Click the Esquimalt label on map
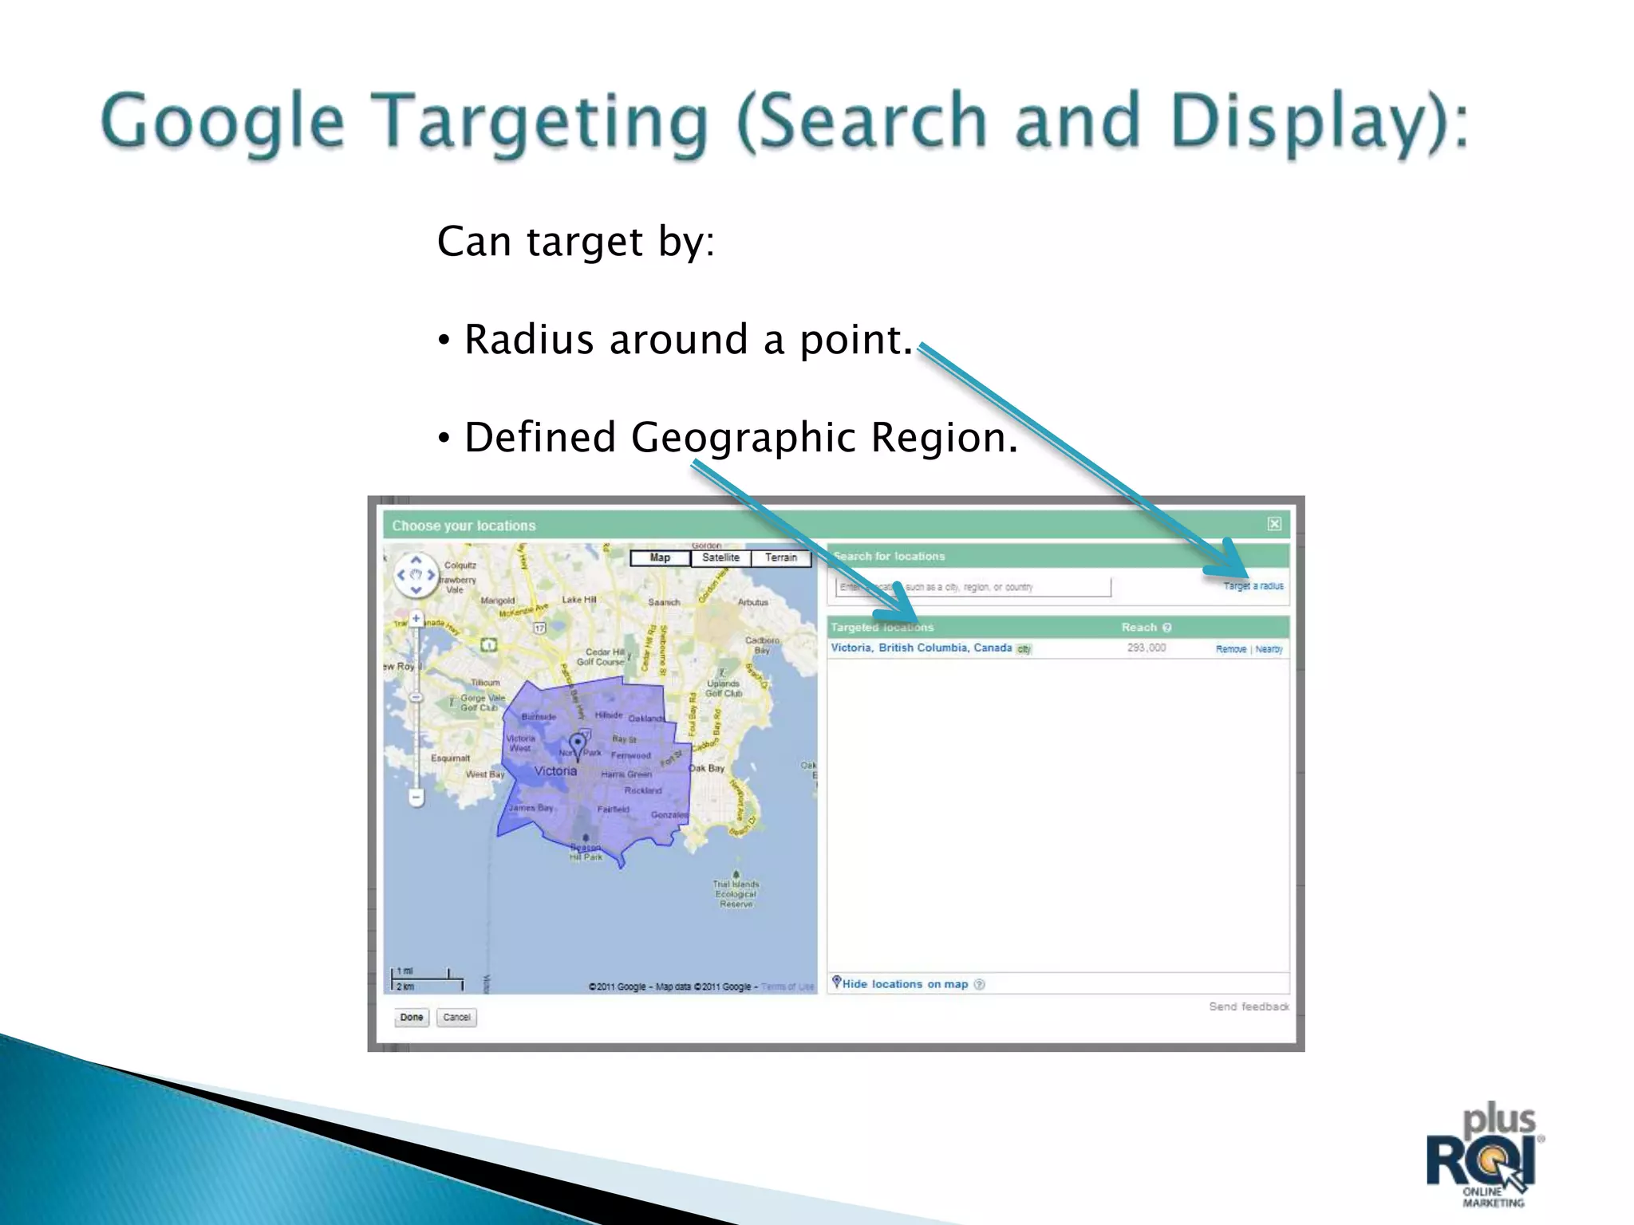1634x1225 pixels. [450, 758]
